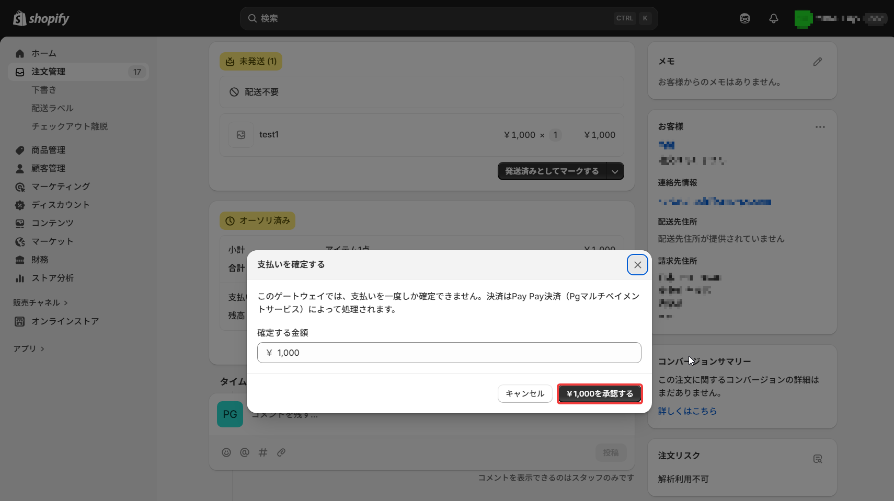Click the emoji icon in comment toolbar
The width and height of the screenshot is (894, 501).
[x=226, y=452]
